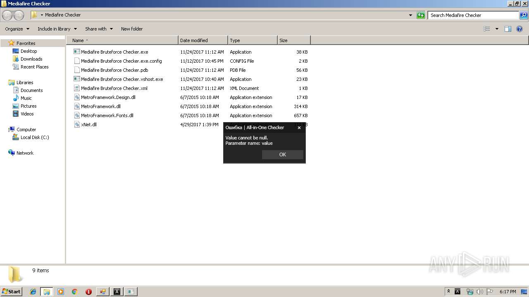The height and width of the screenshot is (297, 529).
Task: Click the change view icon
Action: tap(487, 29)
